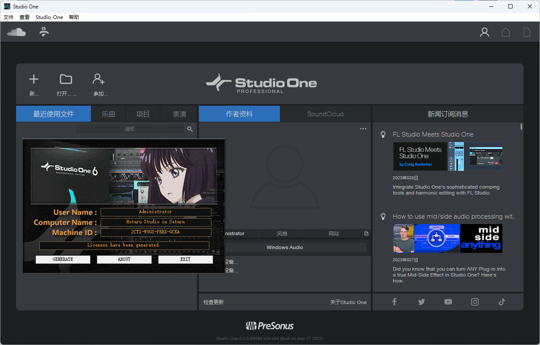Screen dimensions: 540x345
Task: Click the ABOUT button in the keygen window
Action: (x=124, y=259)
